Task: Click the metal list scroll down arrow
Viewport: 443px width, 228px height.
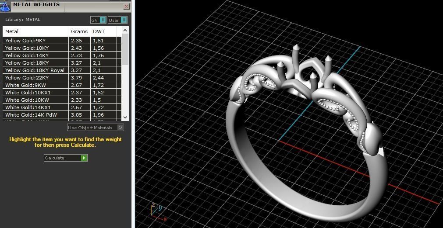Action: pos(125,117)
